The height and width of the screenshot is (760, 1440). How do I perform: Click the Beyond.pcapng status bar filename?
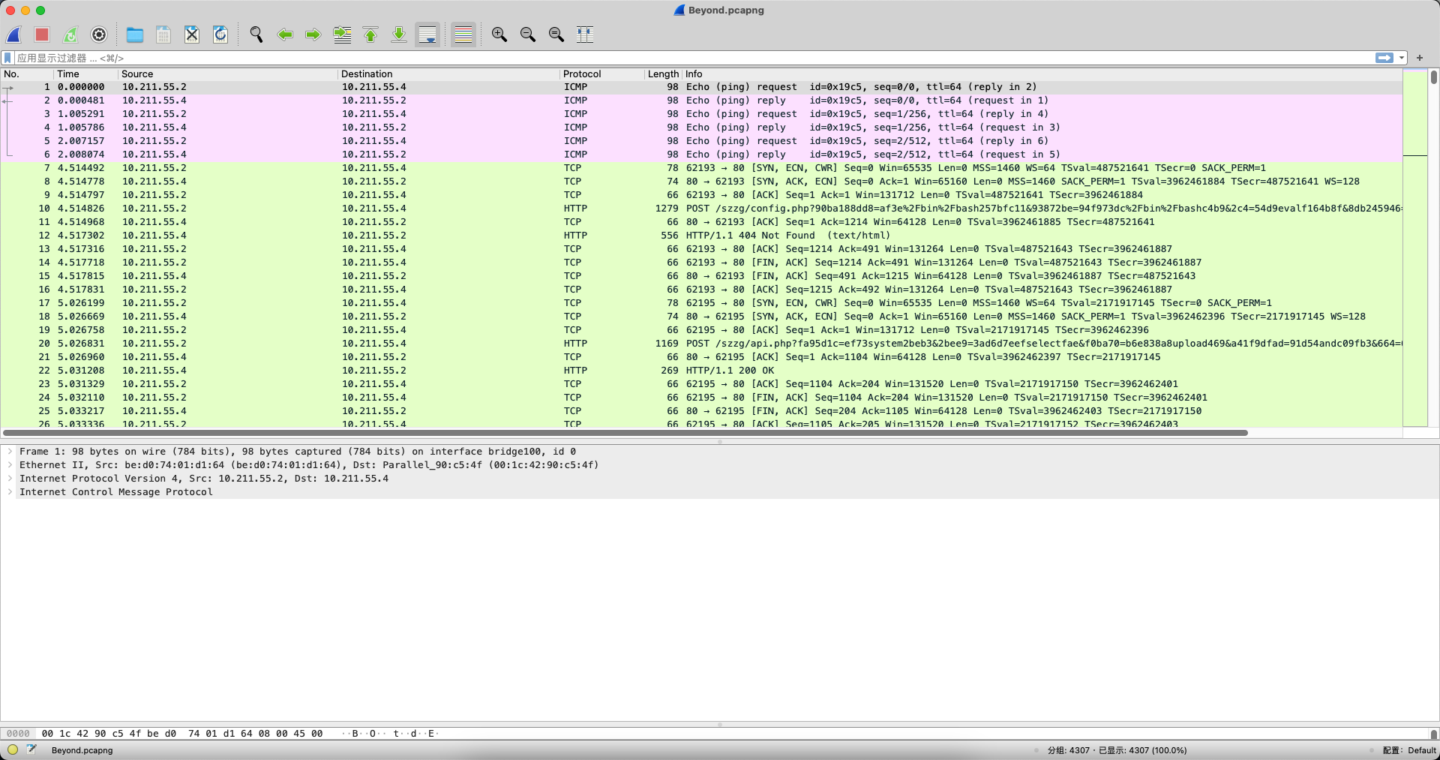[x=82, y=750]
